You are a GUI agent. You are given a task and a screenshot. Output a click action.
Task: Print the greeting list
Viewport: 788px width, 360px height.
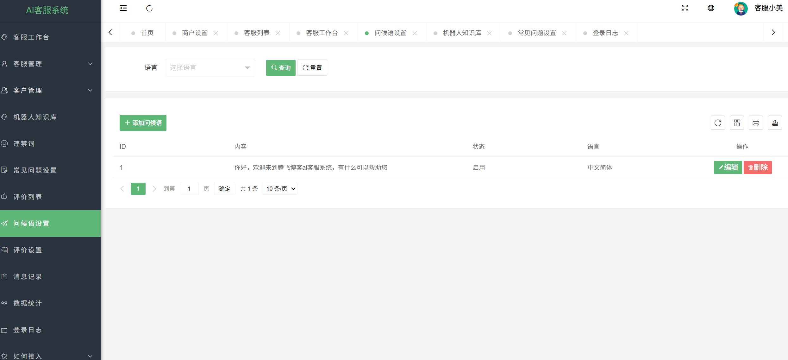coord(756,123)
